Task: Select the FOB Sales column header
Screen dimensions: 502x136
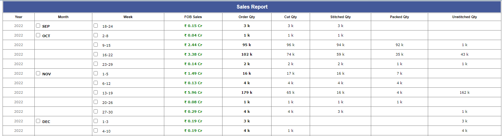Action: tap(193, 17)
